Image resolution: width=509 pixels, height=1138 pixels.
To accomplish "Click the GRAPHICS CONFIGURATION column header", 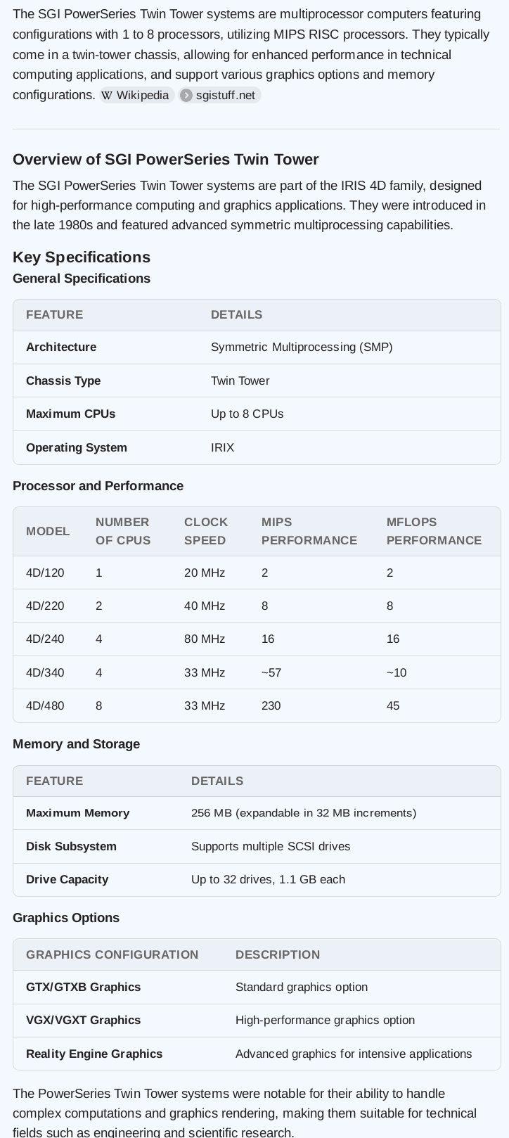I will tap(112, 954).
